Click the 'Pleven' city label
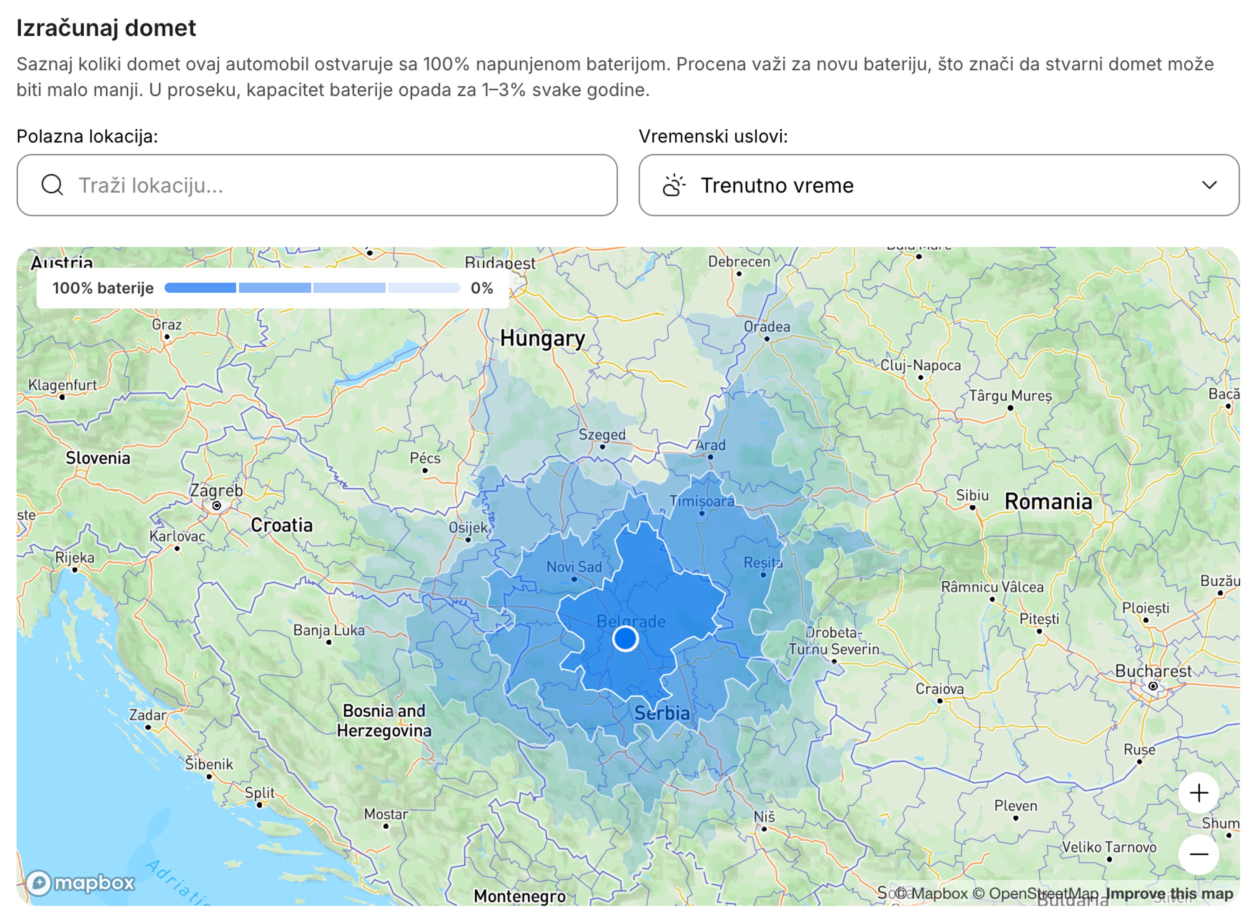 [x=1015, y=806]
